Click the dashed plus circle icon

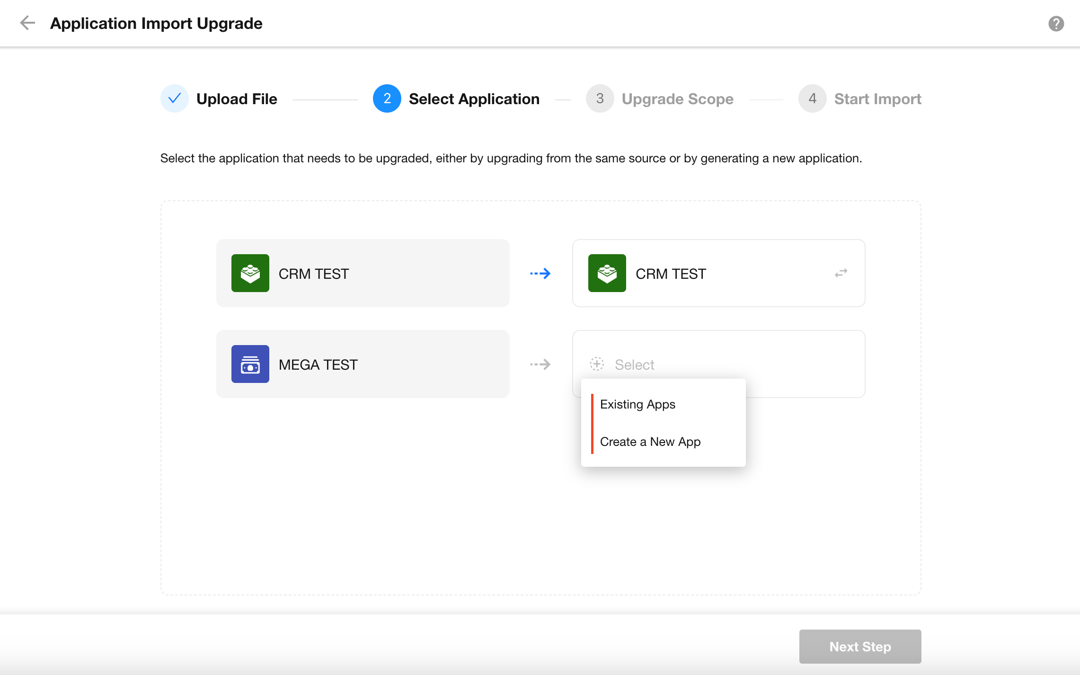[x=597, y=364]
